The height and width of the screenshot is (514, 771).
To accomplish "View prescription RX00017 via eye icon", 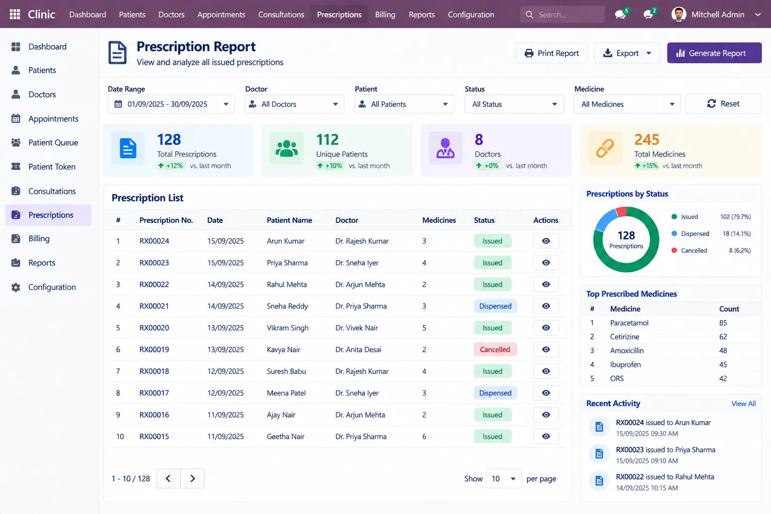I will (546, 393).
